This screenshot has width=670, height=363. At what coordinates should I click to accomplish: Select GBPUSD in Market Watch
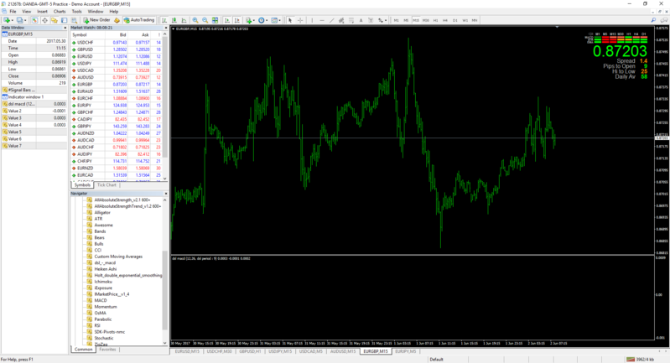coord(117,49)
